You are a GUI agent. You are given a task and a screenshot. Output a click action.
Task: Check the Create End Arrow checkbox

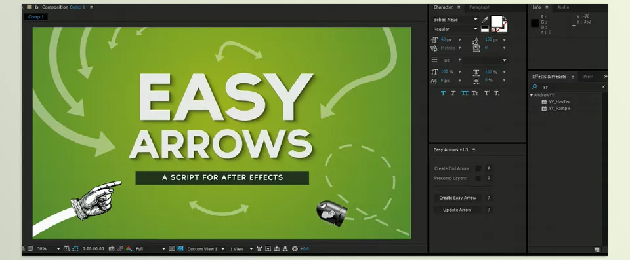[x=478, y=168]
